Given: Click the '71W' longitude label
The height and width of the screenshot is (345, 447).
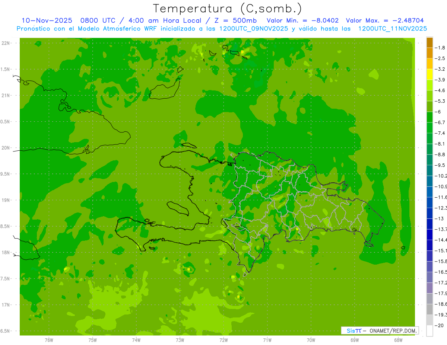Looking at the screenshot, I should (x=267, y=340).
